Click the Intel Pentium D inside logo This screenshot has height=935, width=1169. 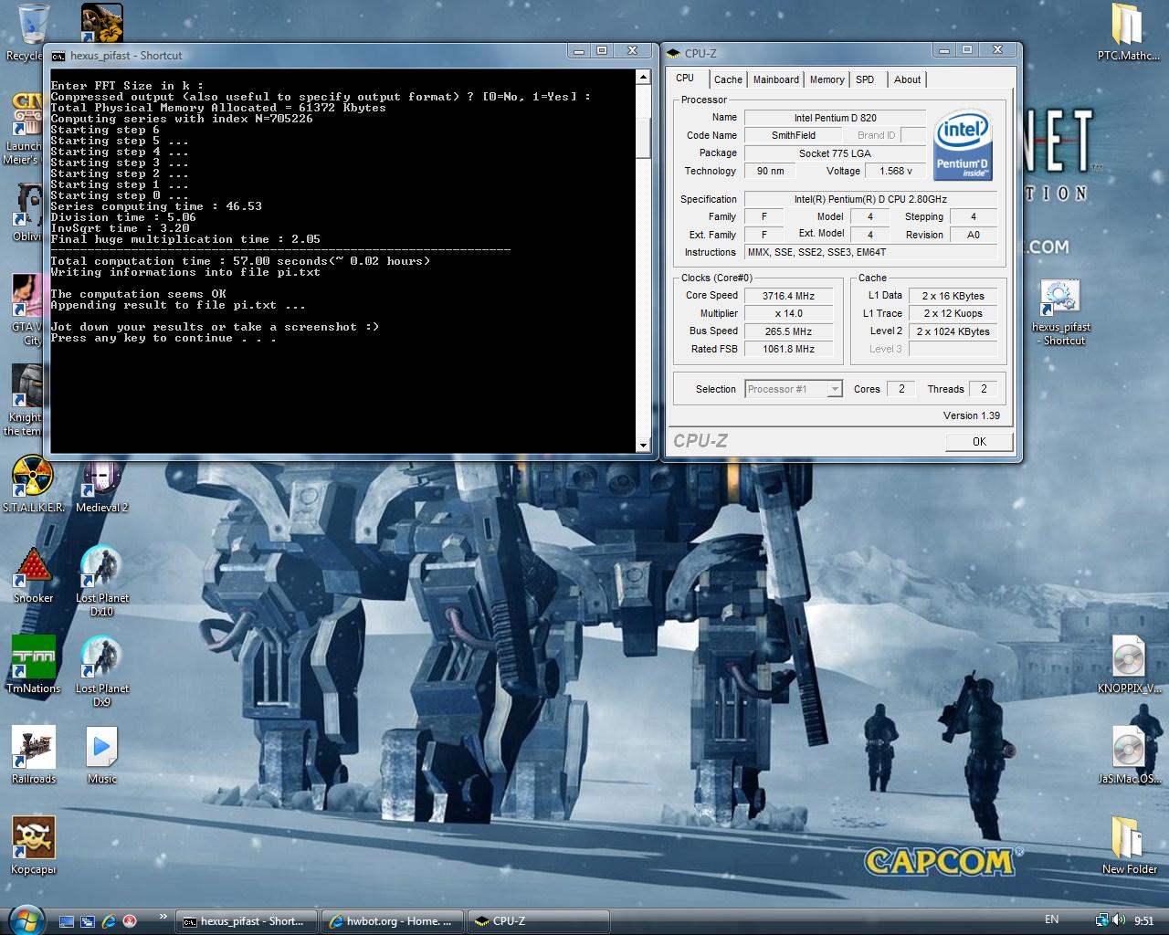(963, 145)
